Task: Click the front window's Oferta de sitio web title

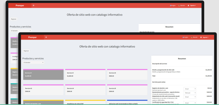Action: click(x=107, y=47)
